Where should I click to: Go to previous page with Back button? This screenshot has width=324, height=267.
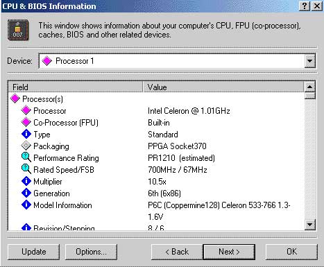coord(177,252)
